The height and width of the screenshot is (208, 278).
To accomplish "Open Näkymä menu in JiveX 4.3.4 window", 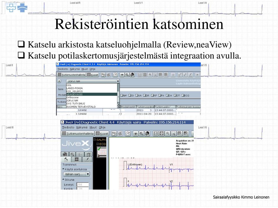I will 75,69.
